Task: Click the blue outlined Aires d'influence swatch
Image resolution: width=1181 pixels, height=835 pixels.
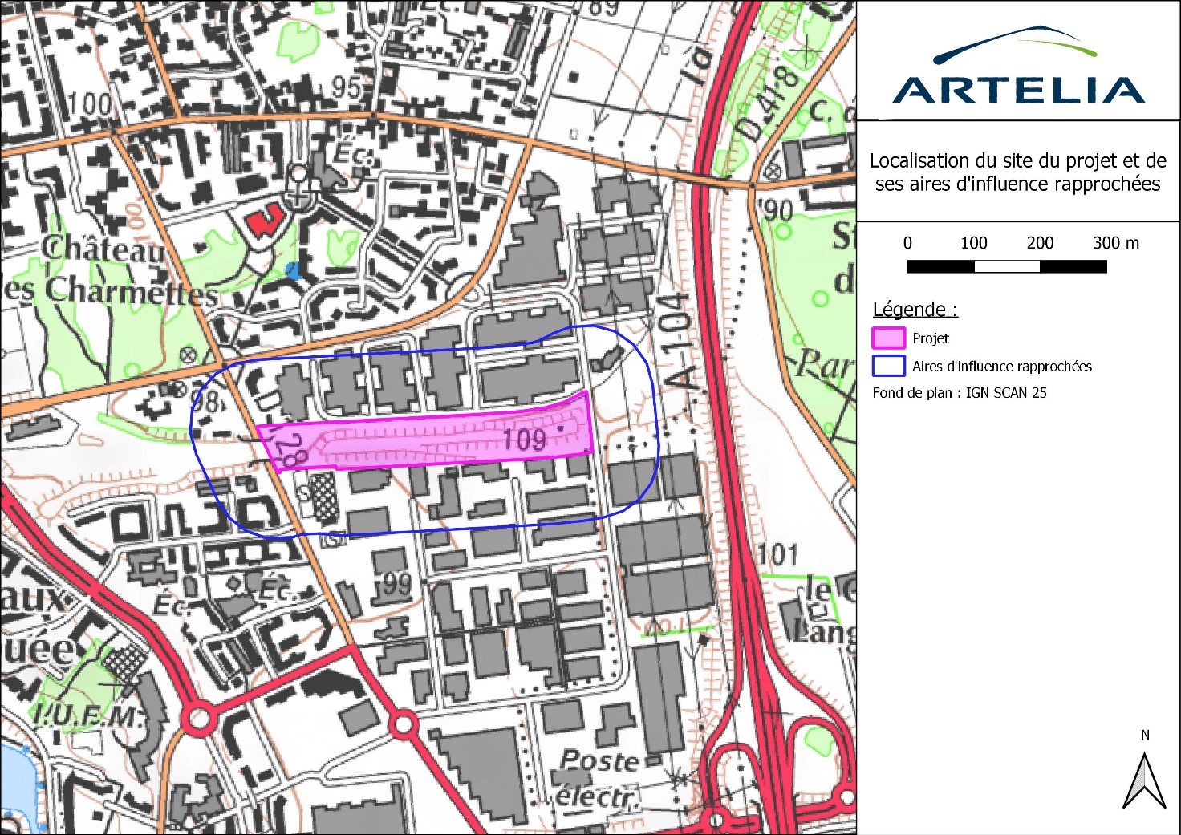Action: (888, 366)
